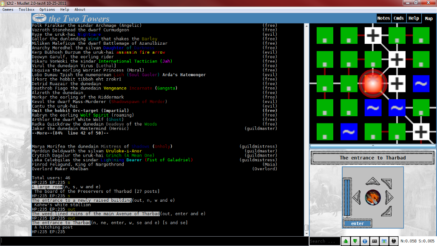
Task: Click 'The board of the Preservers of Tharbad' line
Action: [x=97, y=192]
